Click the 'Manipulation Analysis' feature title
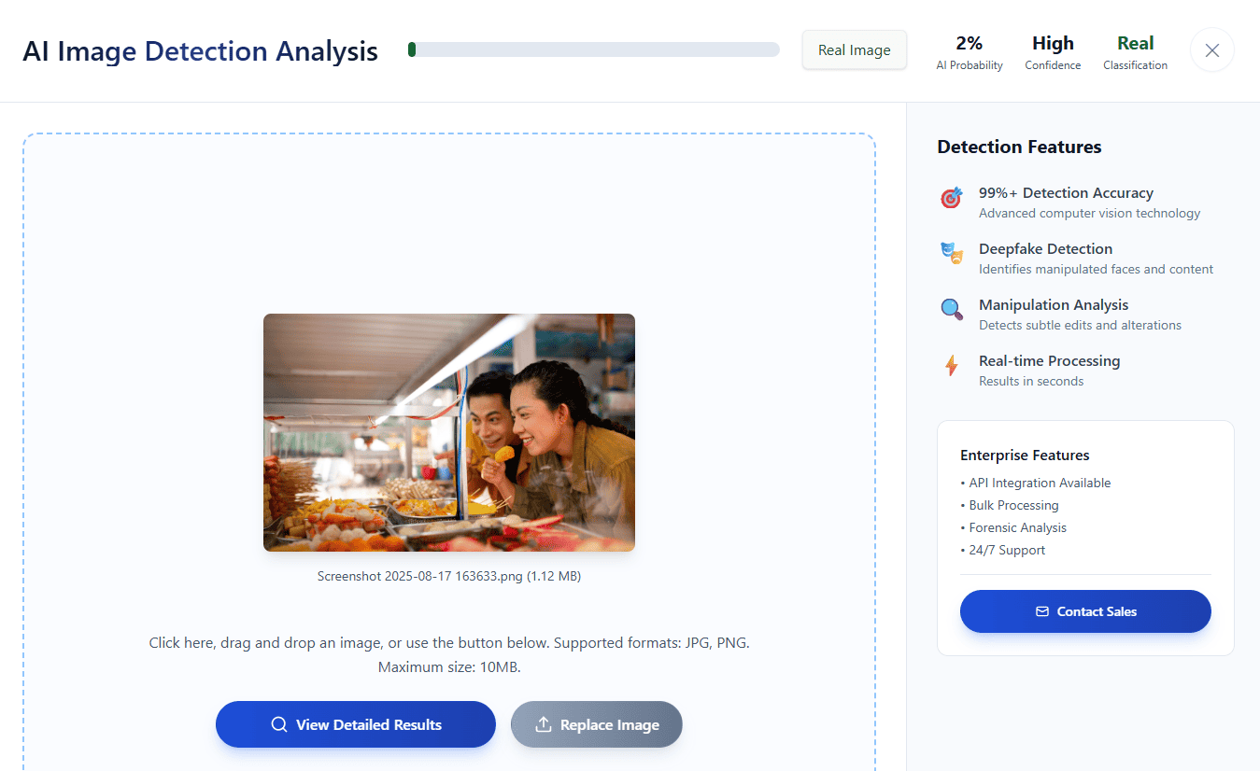The height and width of the screenshot is (771, 1260). [x=1054, y=305]
